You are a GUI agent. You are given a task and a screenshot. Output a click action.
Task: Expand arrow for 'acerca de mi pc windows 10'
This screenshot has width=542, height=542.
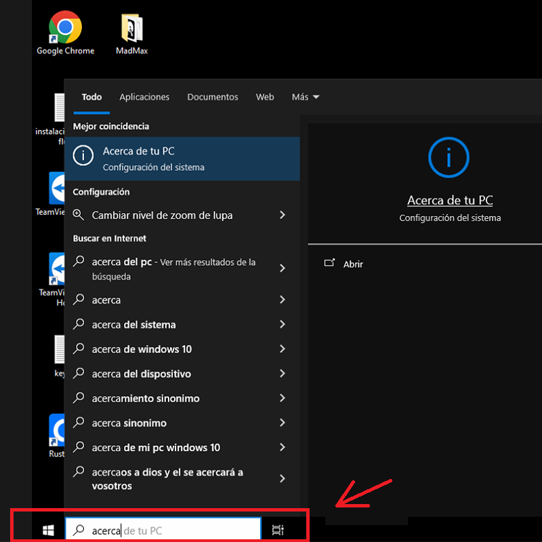point(283,447)
